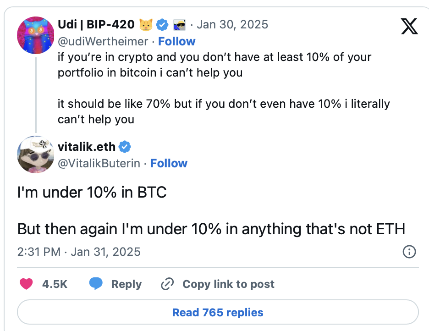Click the blue Reply speech bubble icon
The image size is (429, 331).
point(96,284)
